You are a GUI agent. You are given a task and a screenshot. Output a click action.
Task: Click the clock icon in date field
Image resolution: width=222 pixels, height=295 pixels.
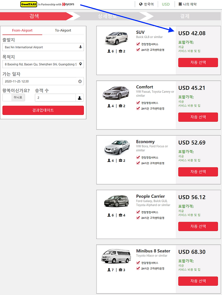click(80, 81)
